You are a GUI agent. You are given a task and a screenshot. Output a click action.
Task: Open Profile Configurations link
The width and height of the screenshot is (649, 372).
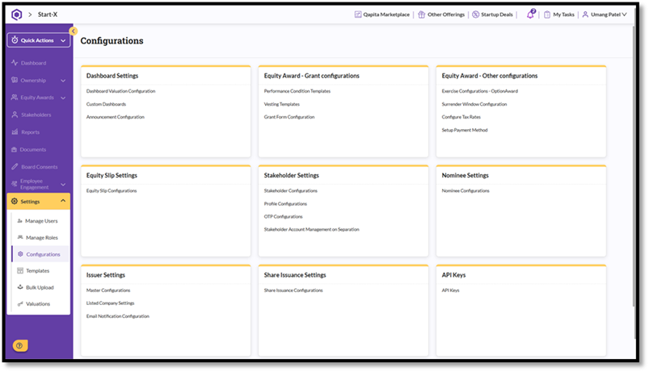coord(285,204)
